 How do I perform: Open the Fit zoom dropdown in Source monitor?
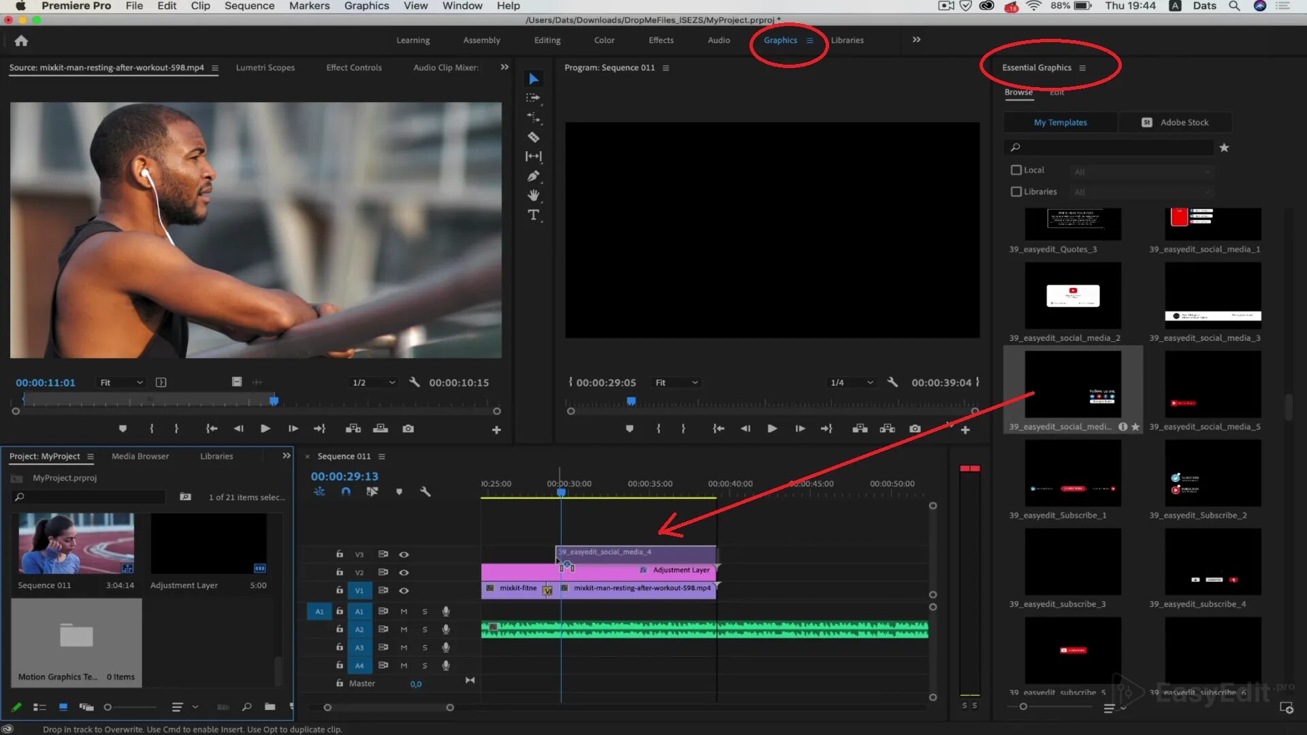[x=120, y=382]
